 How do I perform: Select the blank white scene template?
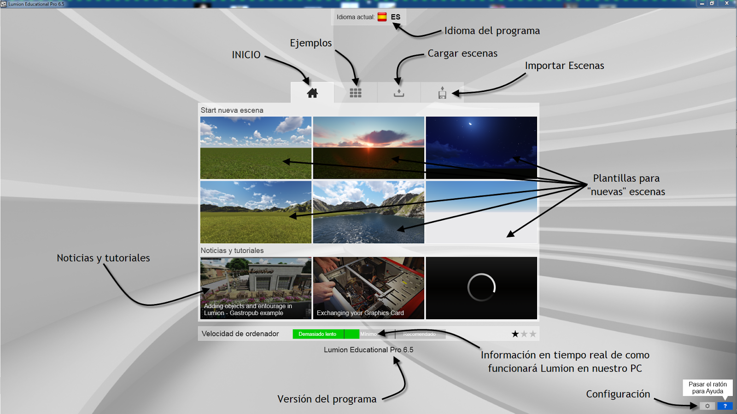(x=481, y=212)
